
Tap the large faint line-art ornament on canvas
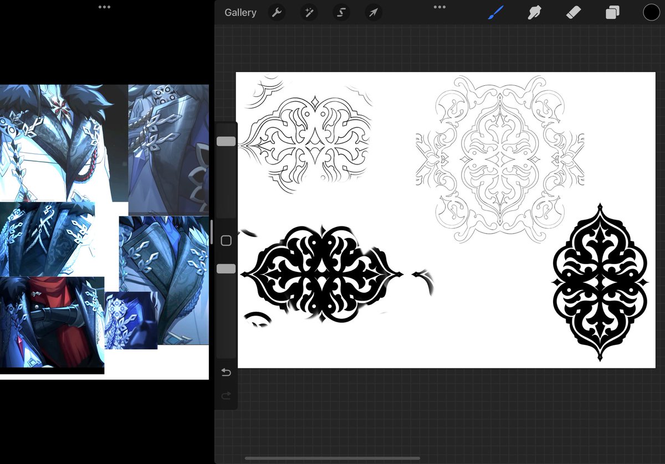(499, 160)
